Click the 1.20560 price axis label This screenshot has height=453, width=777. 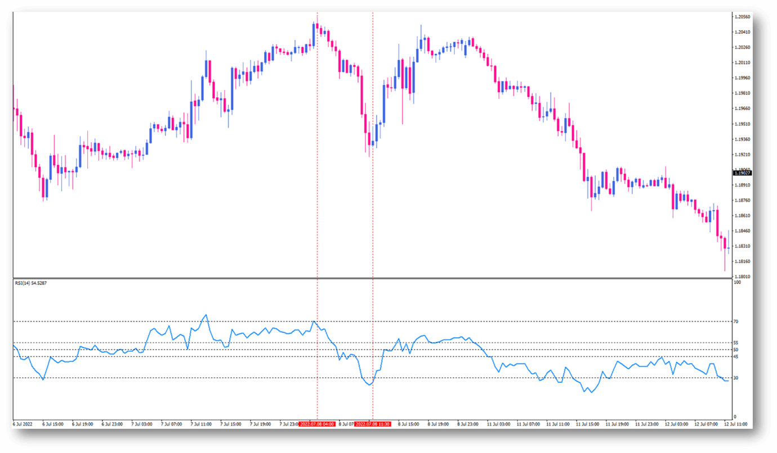click(x=743, y=17)
